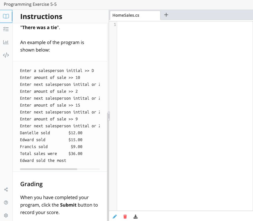Click the blue pencil edit icon
This screenshot has height=221, width=253.
[x=115, y=217]
